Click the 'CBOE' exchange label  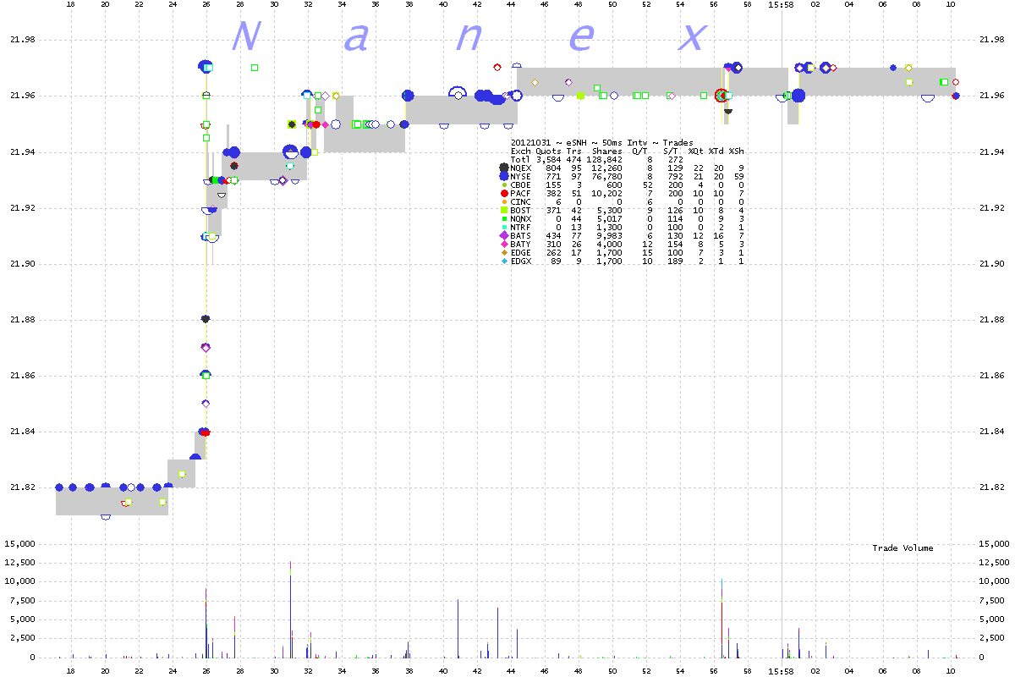coord(520,184)
